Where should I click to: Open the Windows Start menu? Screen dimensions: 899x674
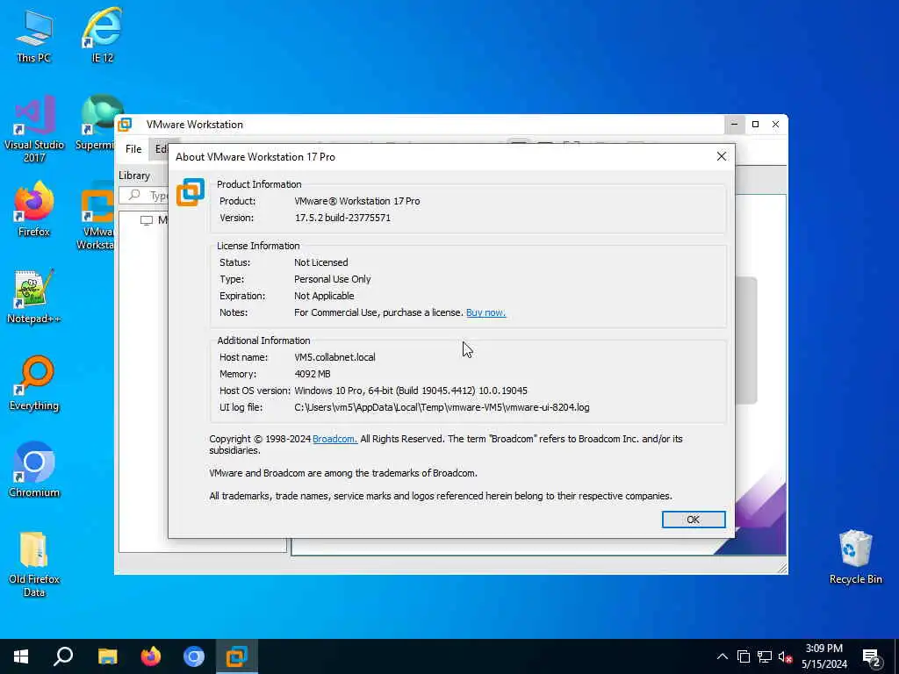tap(21, 656)
